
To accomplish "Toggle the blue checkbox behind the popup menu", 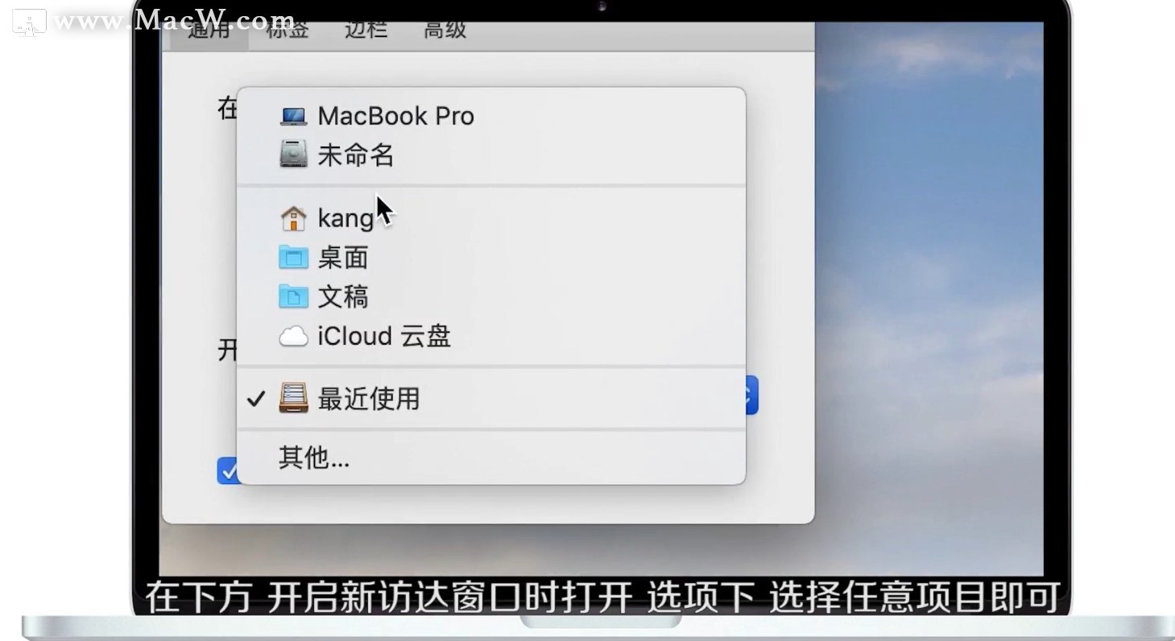I will pyautogui.click(x=227, y=471).
